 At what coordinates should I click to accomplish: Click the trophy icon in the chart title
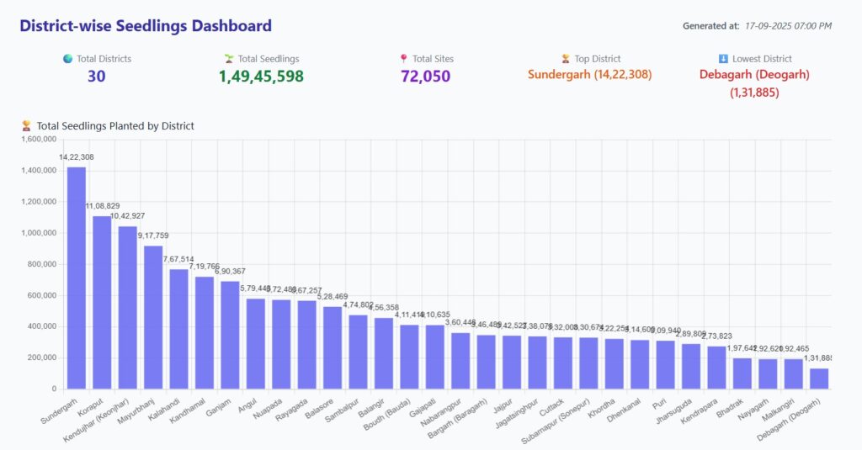click(x=27, y=126)
